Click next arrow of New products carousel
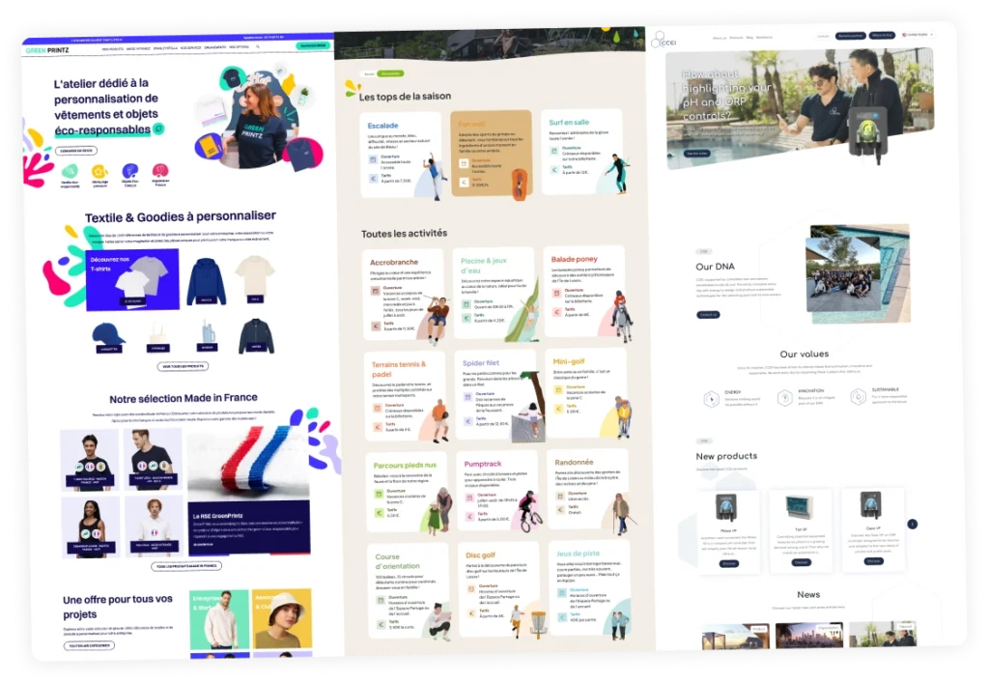Viewport: 989px width, 683px height. coord(912,524)
